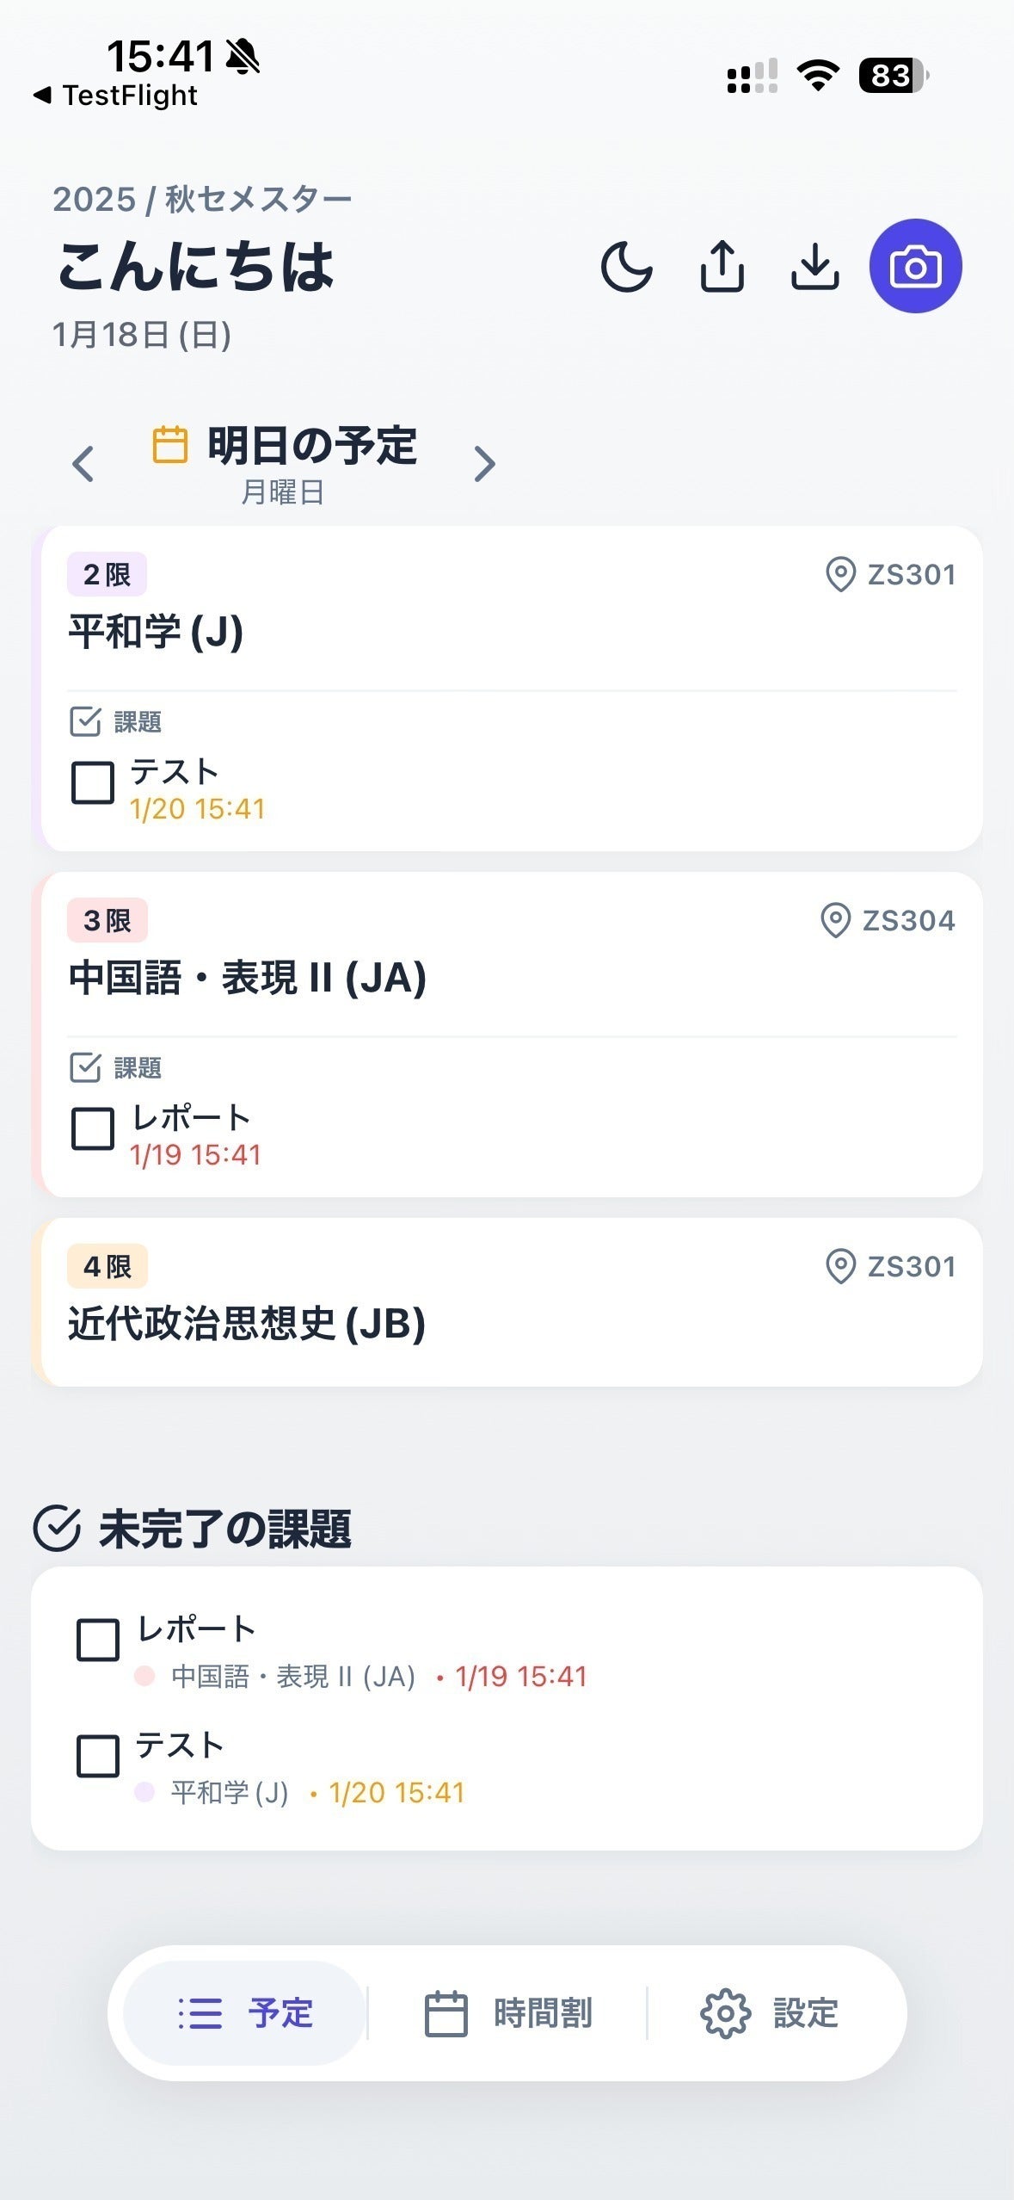The image size is (1014, 2200).
Task: Check the レポート task in 中国語 card
Action: 93,1128
